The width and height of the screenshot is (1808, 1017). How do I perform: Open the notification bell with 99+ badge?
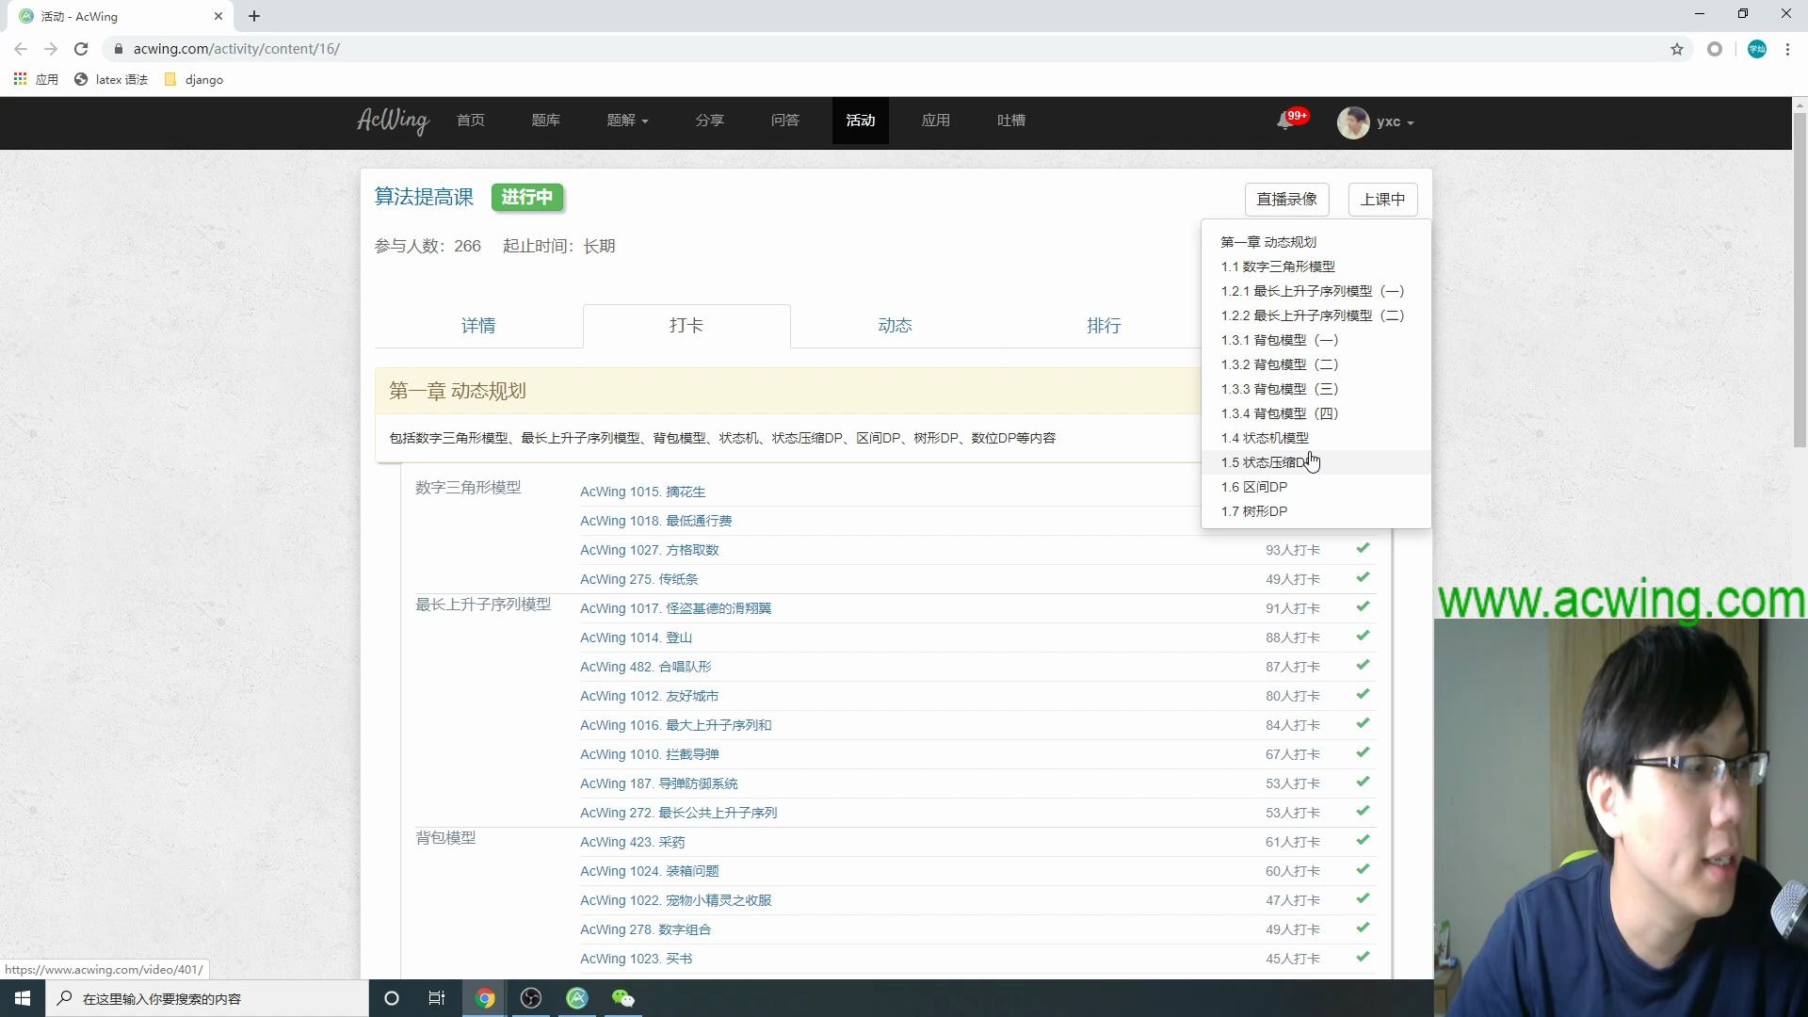[1285, 122]
